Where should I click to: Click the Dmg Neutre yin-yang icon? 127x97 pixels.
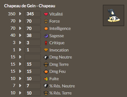coord(46,57)
